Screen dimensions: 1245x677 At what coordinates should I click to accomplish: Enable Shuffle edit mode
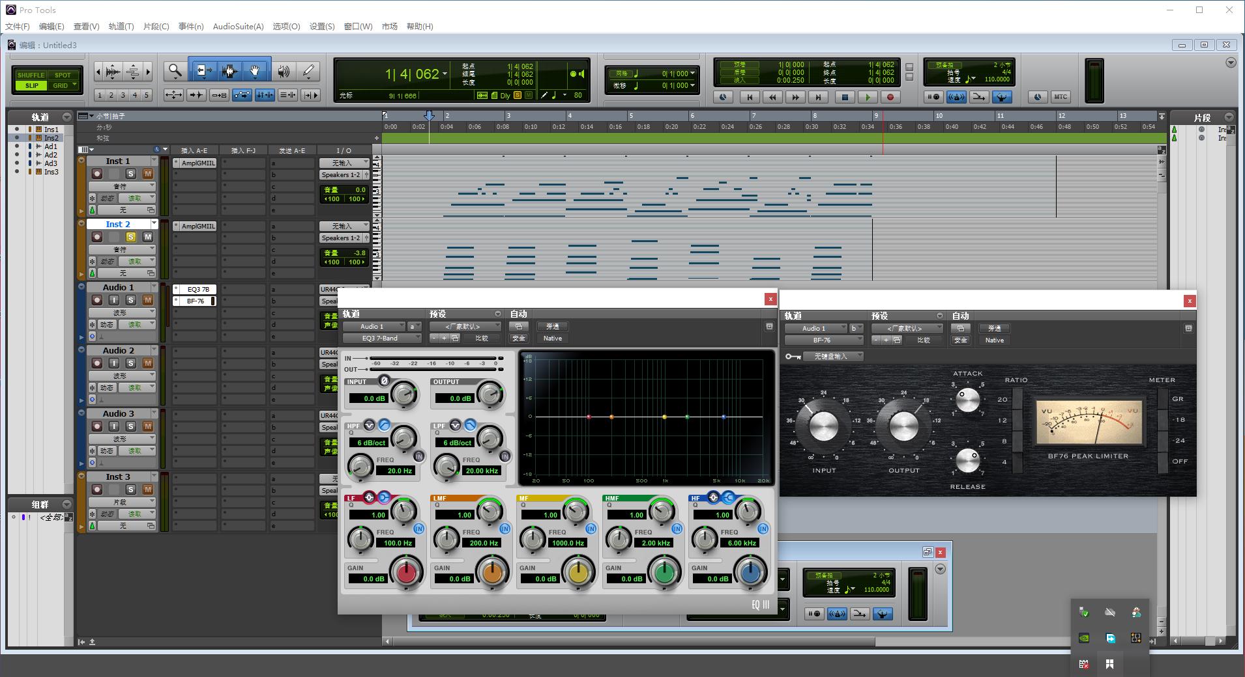tap(31, 75)
